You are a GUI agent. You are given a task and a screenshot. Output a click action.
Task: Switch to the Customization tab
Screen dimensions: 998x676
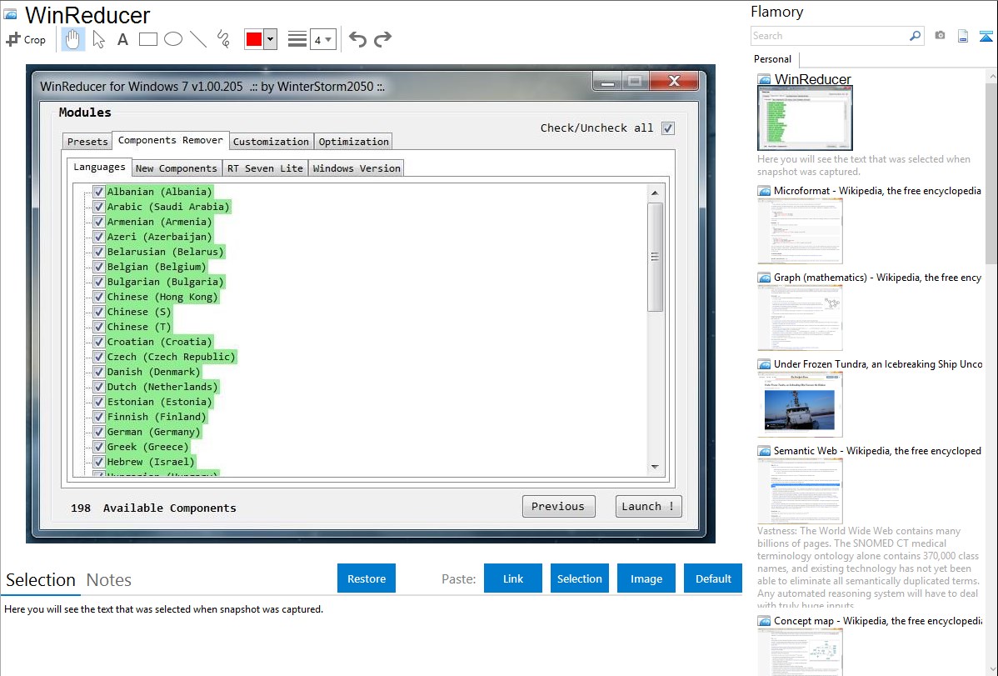coord(271,142)
